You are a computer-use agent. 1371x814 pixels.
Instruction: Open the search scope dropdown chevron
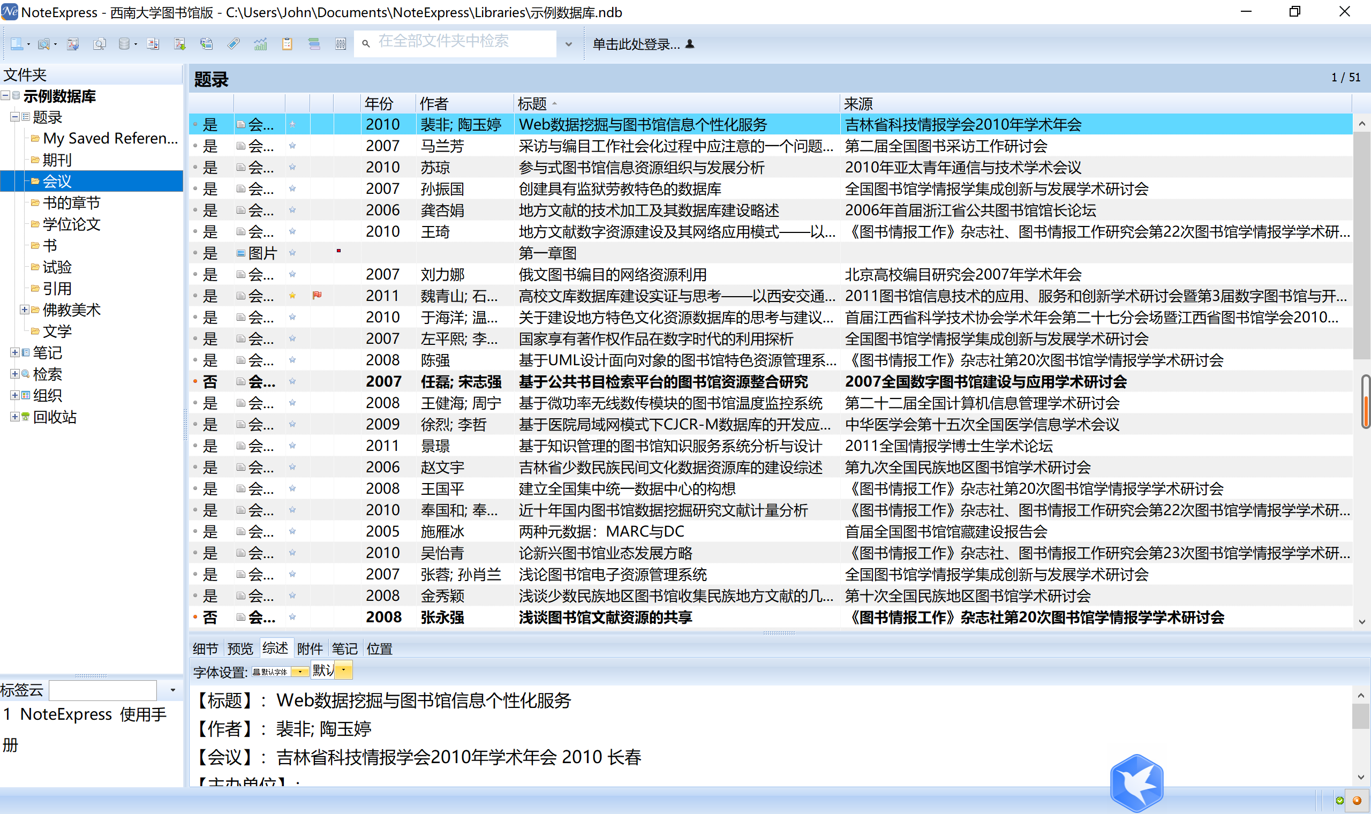pos(569,44)
